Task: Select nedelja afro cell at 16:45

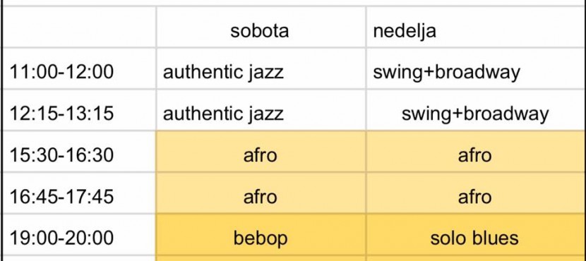Action: 476,193
